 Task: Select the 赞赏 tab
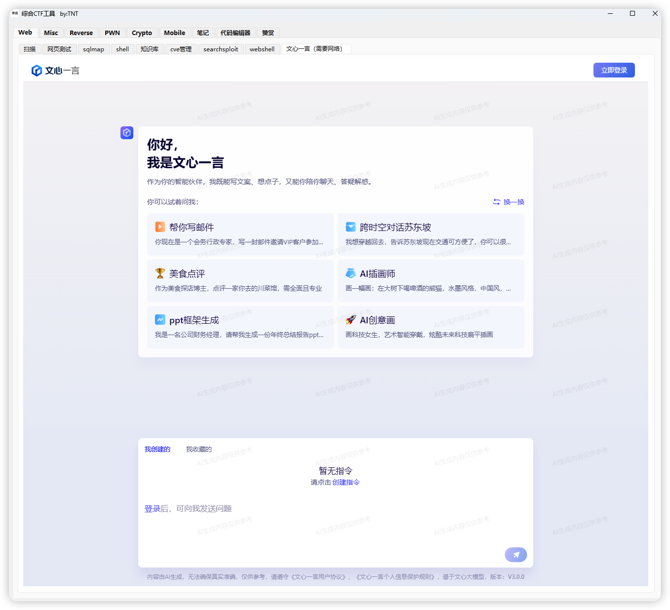pos(268,33)
